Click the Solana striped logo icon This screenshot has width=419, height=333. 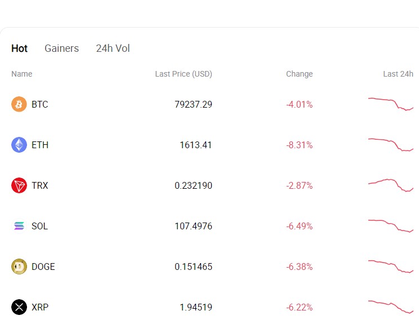(19, 226)
